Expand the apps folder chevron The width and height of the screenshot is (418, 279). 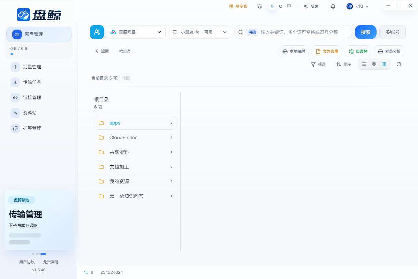(x=172, y=123)
